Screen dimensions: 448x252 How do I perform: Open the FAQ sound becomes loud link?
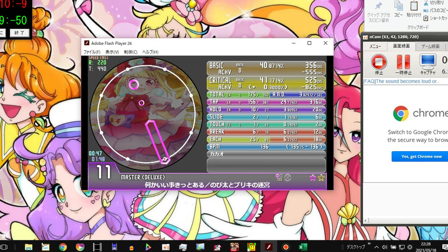400,81
